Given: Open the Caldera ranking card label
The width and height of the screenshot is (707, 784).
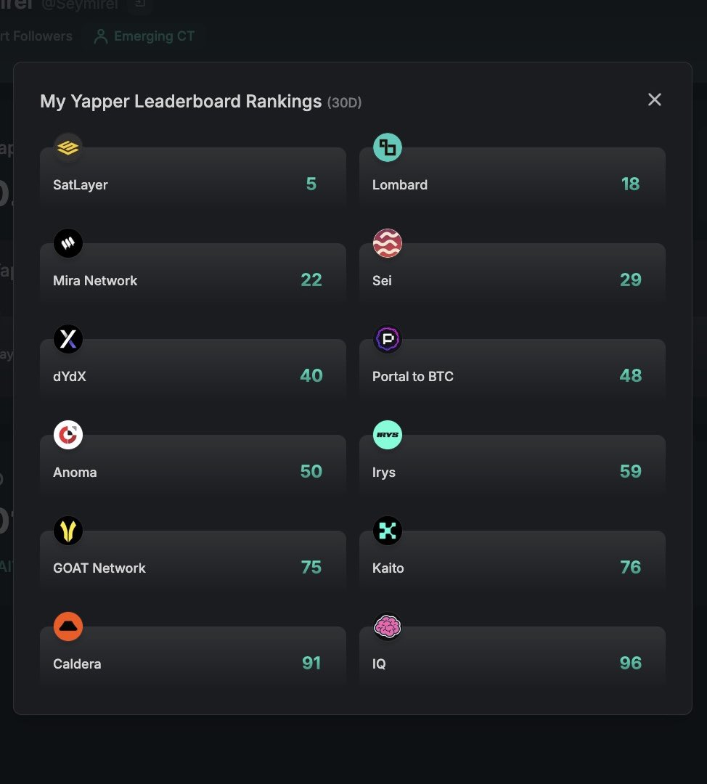Looking at the screenshot, I should (77, 664).
